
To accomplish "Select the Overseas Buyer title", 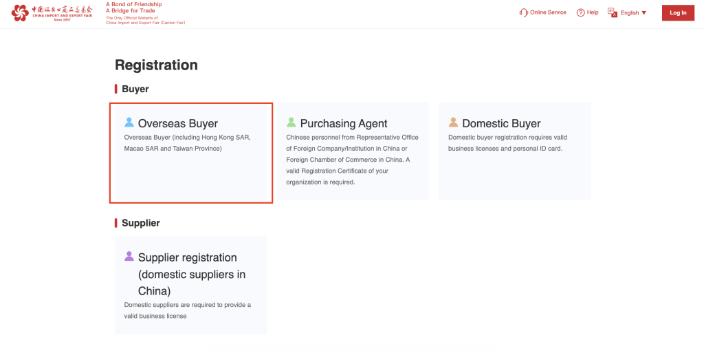I will (178, 124).
